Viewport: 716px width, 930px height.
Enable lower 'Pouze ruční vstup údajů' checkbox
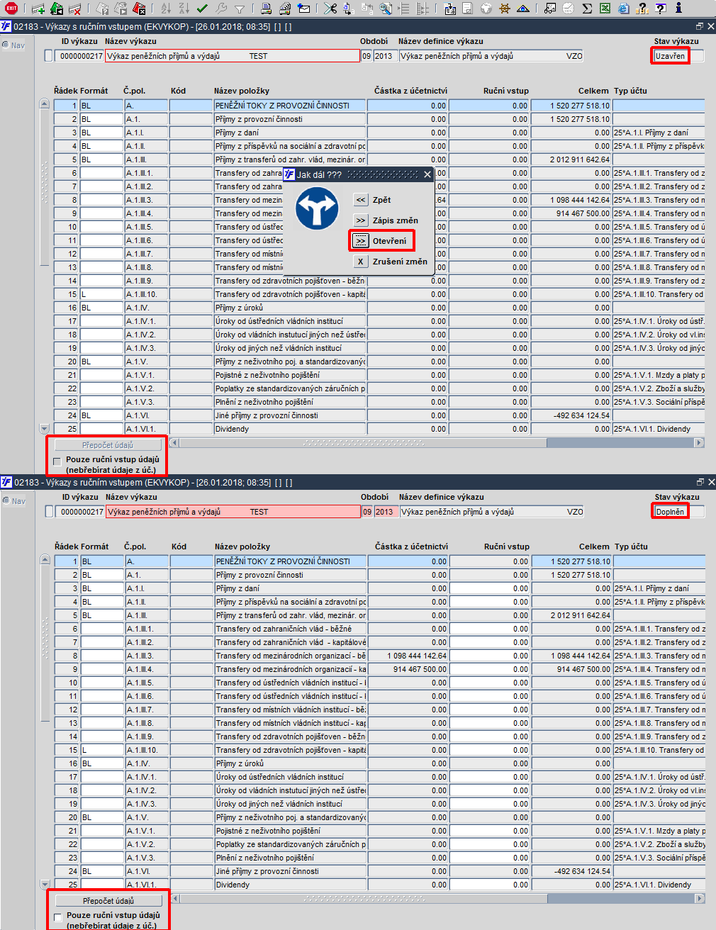click(x=58, y=917)
